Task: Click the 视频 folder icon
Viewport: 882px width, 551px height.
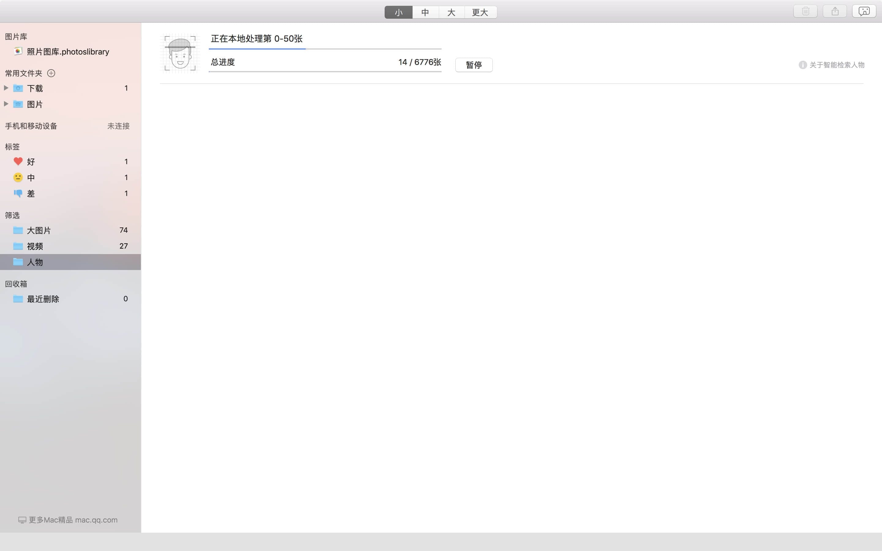Action: [x=18, y=246]
